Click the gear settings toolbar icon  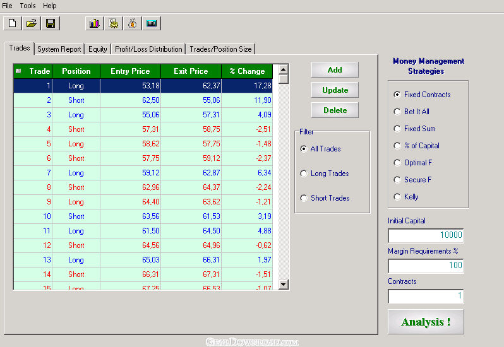114,23
